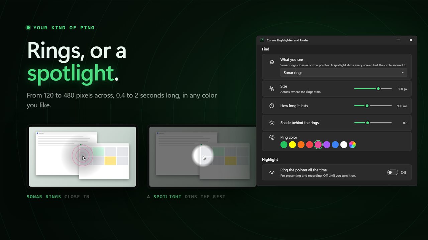Click the stopwatch icon for How long it lasts
The height and width of the screenshot is (240, 428).
pyautogui.click(x=272, y=106)
